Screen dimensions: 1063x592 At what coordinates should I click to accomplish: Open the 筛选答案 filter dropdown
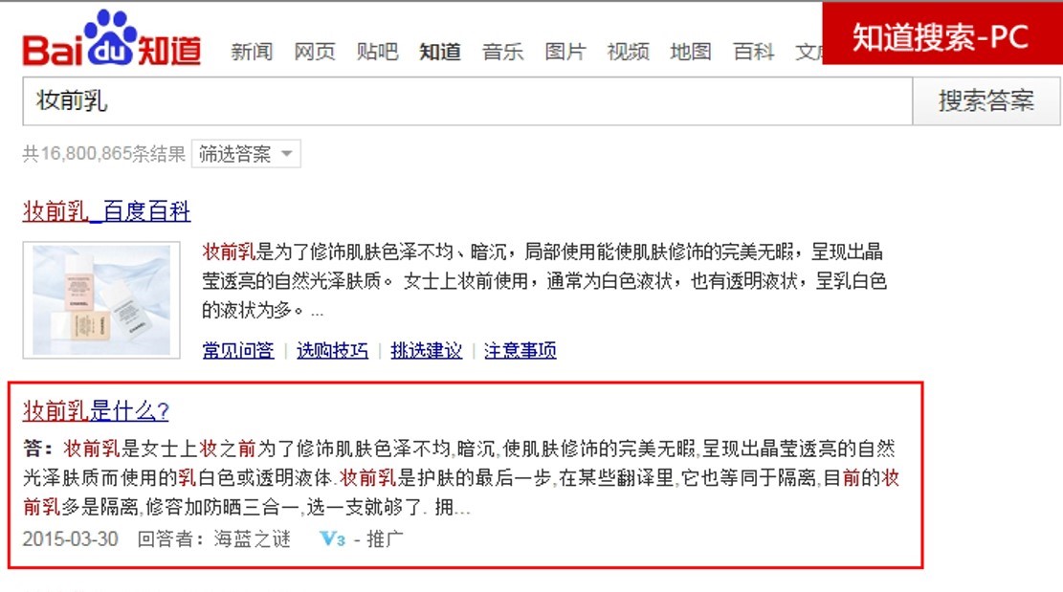[x=246, y=154]
